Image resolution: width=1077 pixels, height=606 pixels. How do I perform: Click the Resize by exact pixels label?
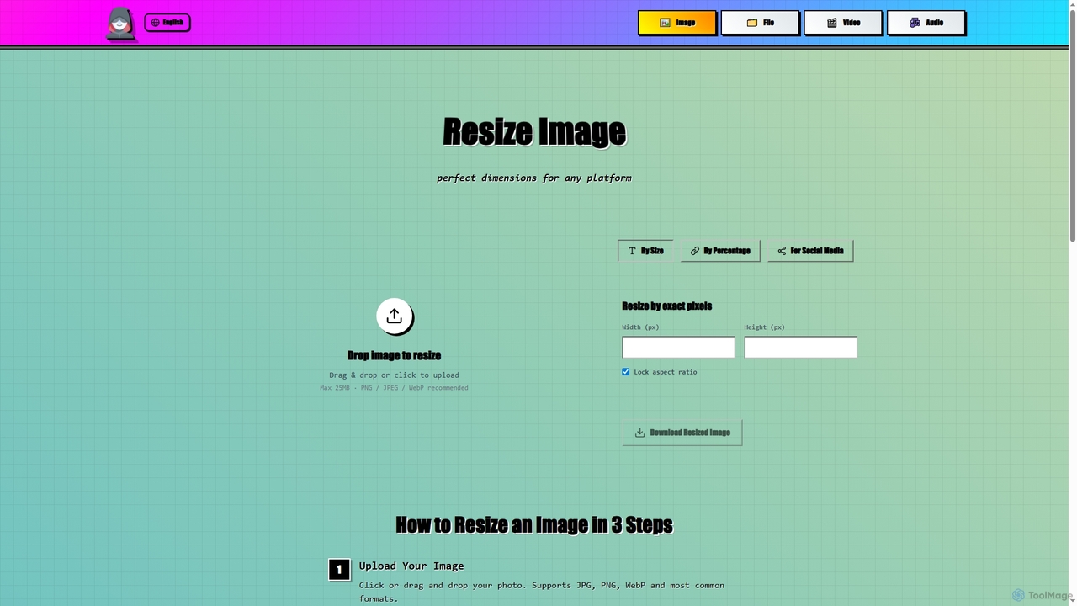tap(667, 306)
